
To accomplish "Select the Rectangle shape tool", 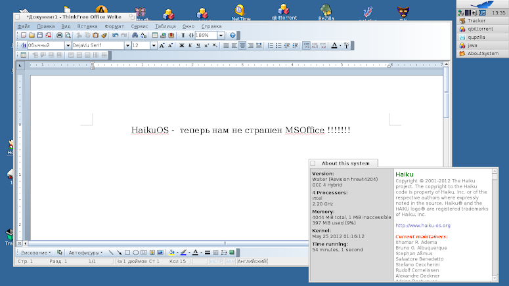I will (x=127, y=253).
